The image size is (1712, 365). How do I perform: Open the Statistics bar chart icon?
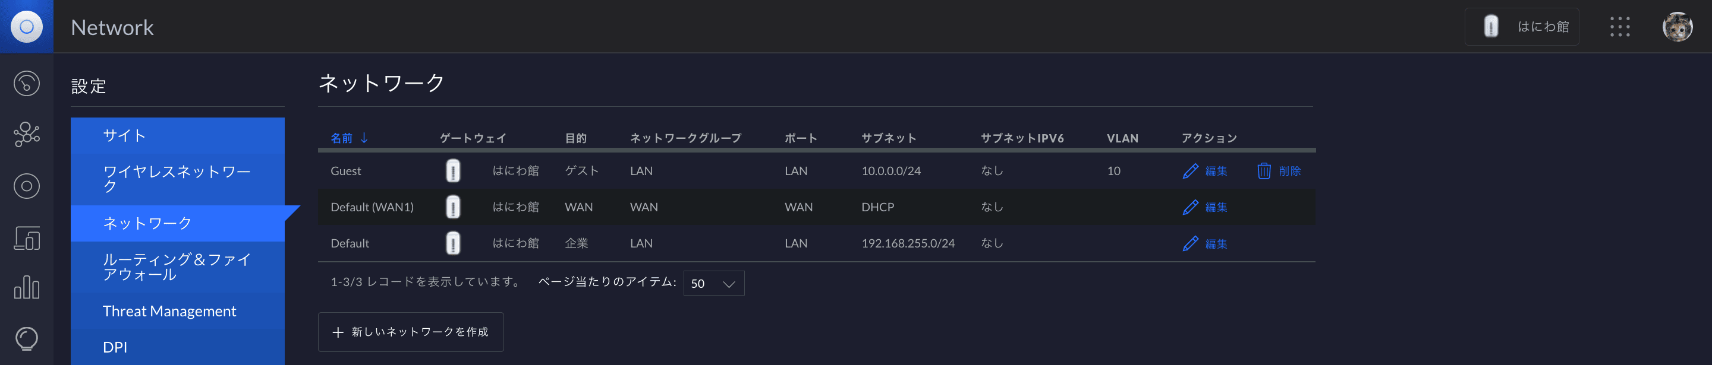(x=27, y=288)
